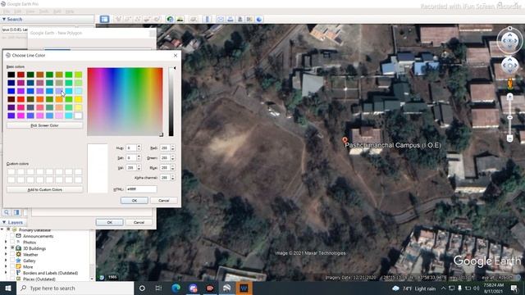Open the Tools menu
Screen dimensions: 525x295
click(43, 11)
